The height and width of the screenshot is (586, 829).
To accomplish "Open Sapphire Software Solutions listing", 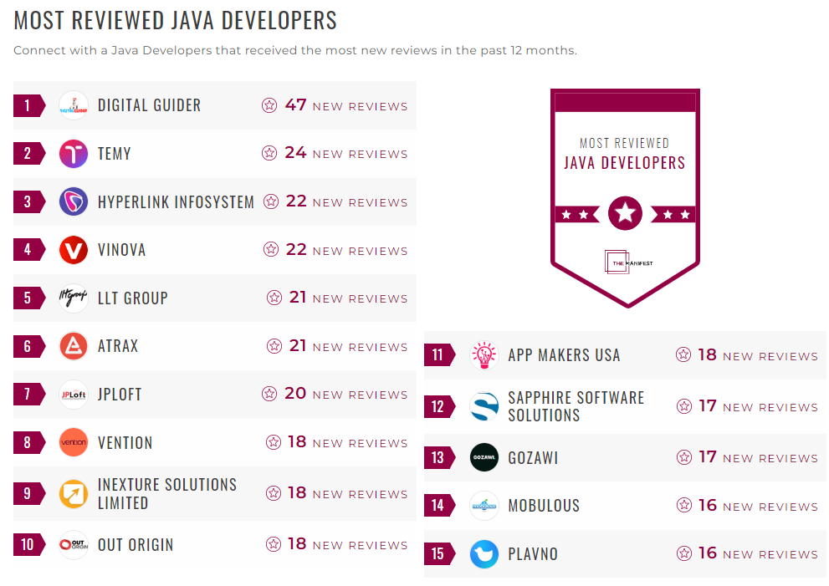I will [x=576, y=406].
